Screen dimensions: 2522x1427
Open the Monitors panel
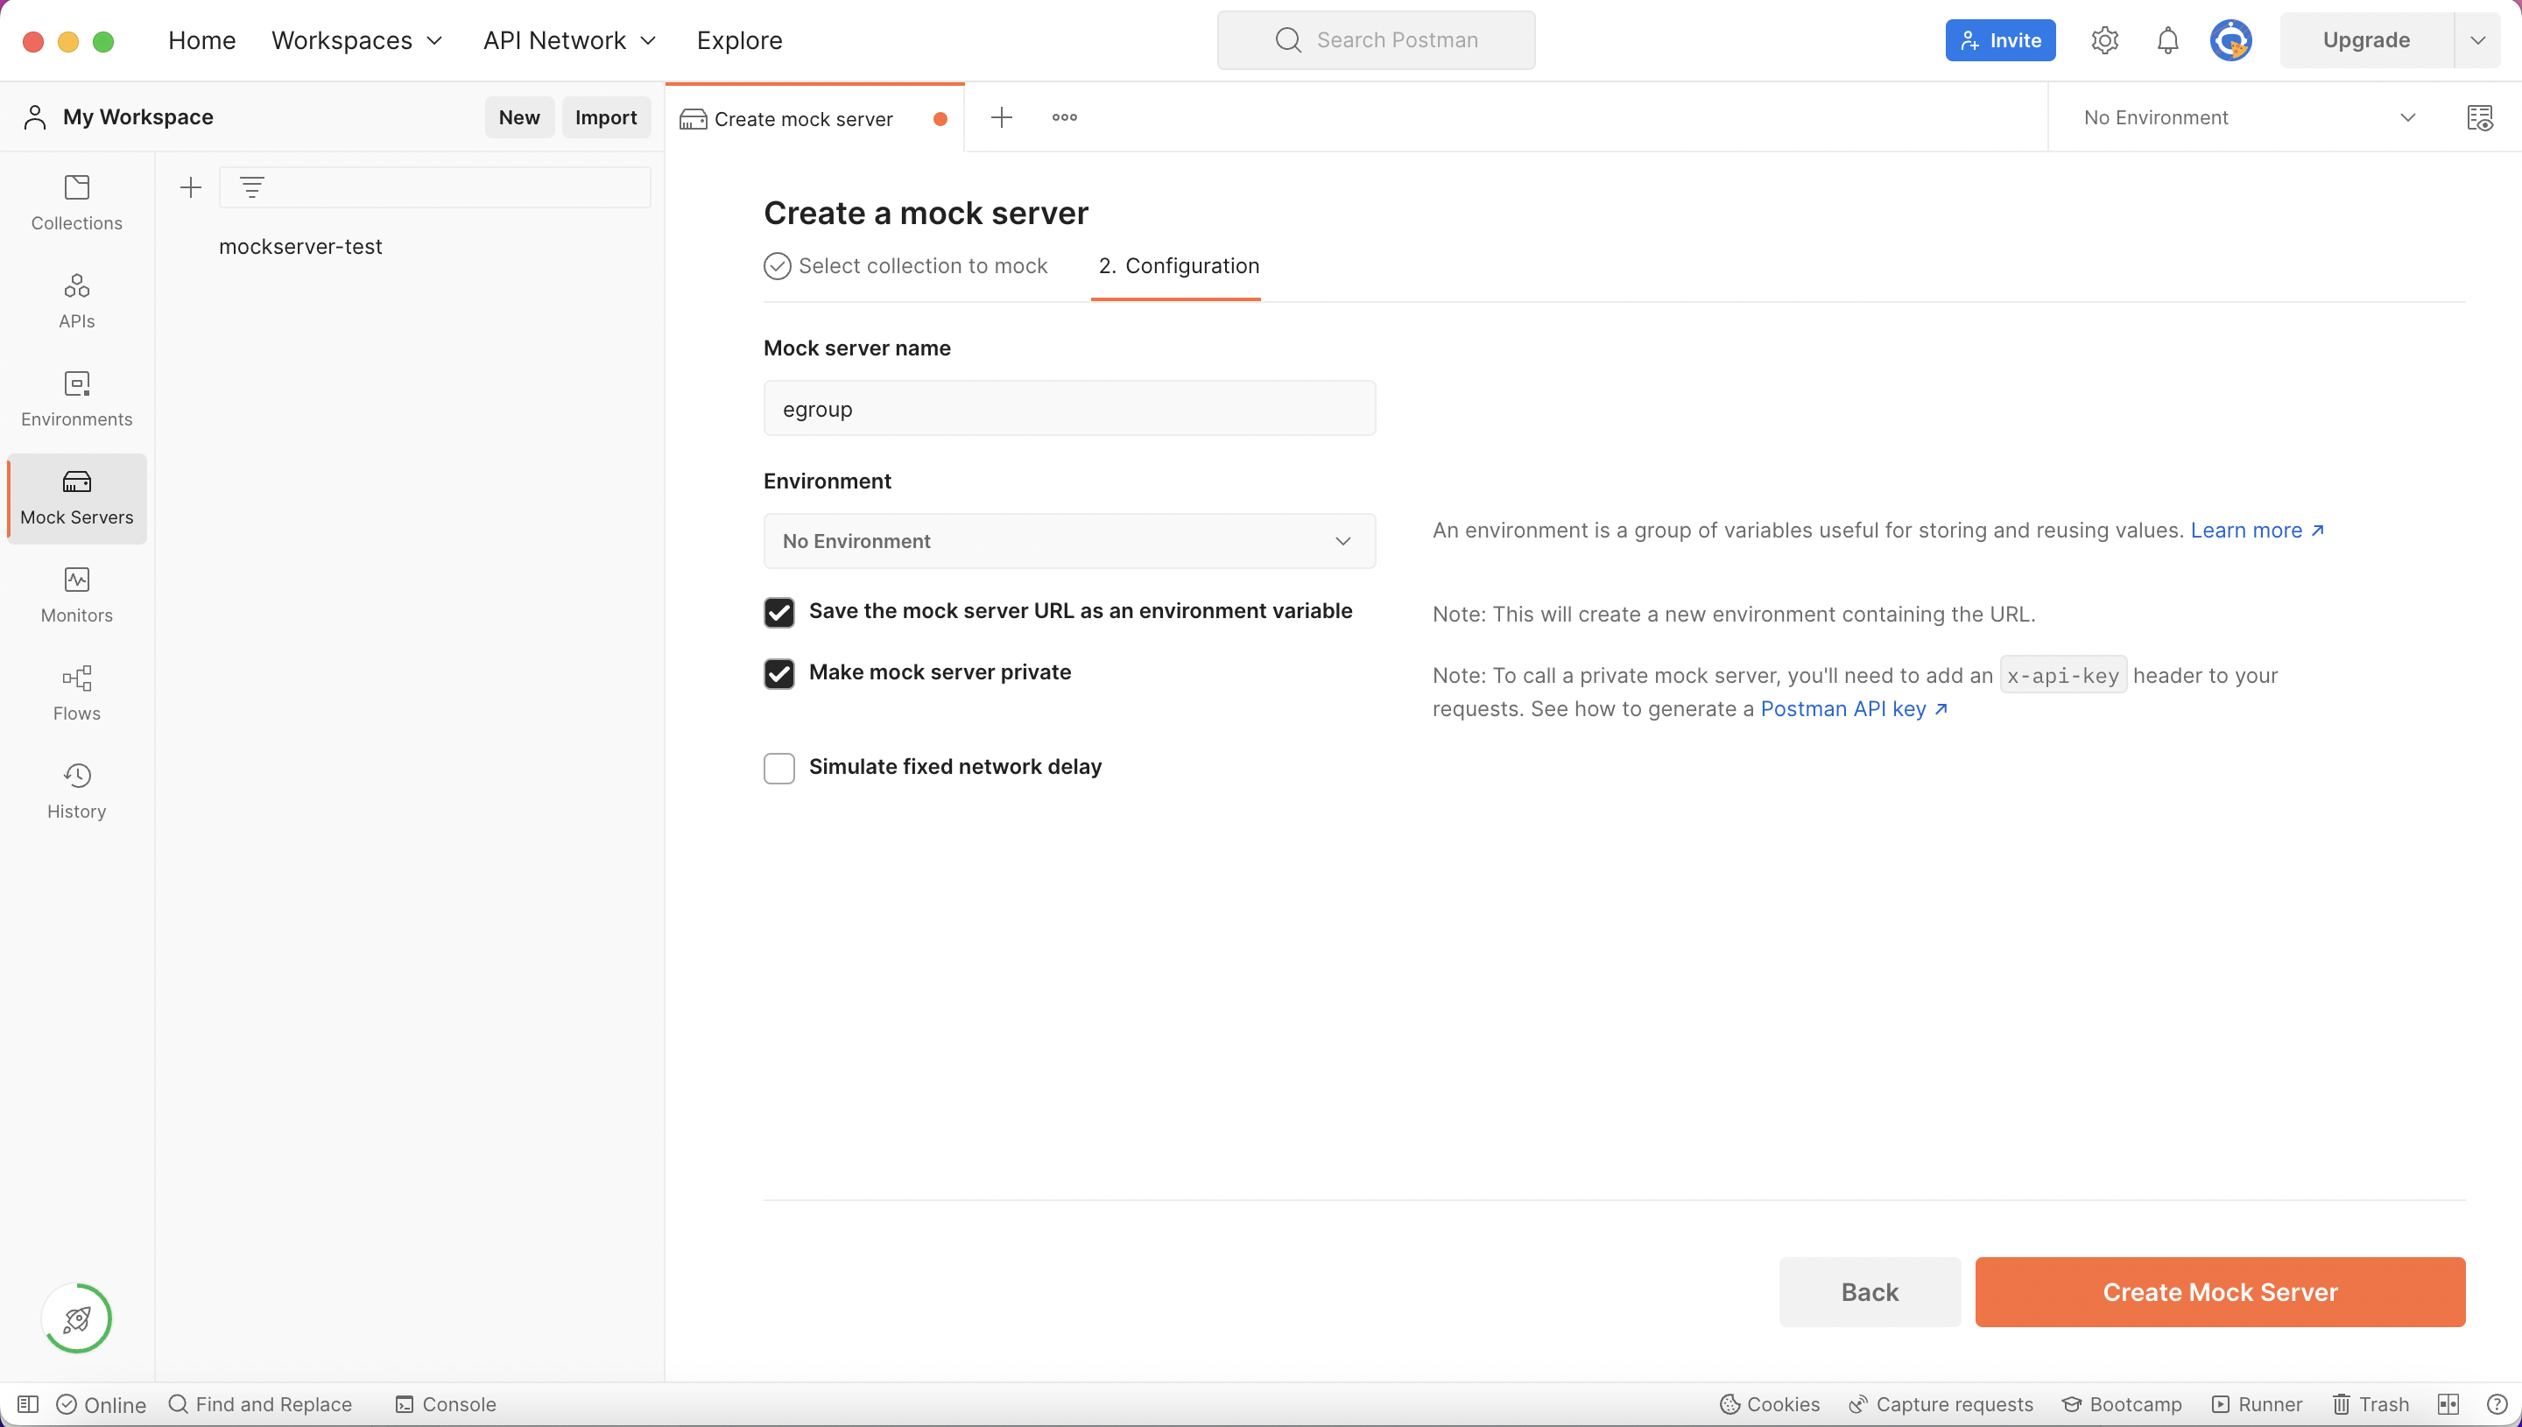click(75, 594)
